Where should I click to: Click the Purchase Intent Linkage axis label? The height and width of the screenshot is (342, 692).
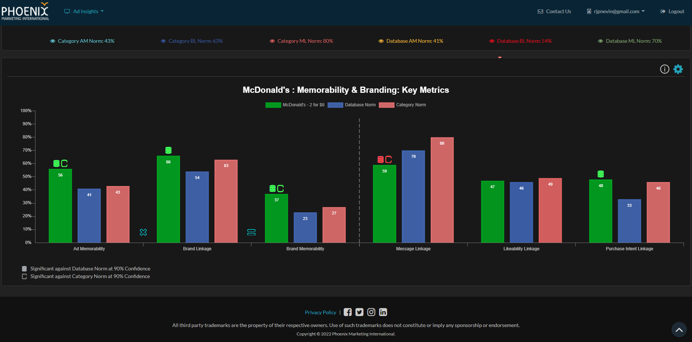[x=629, y=249]
